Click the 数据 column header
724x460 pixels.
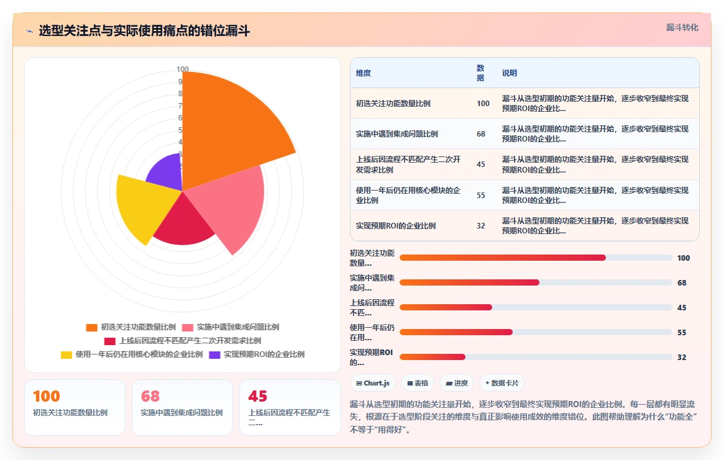click(x=480, y=73)
